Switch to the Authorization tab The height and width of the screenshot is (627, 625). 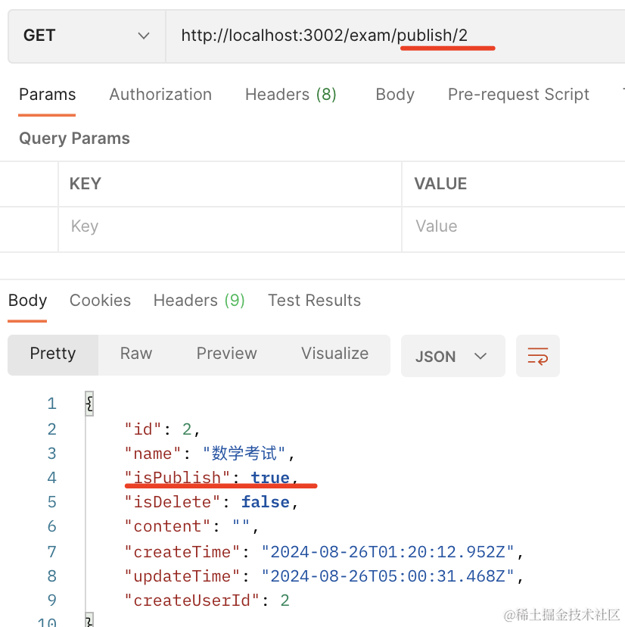click(160, 95)
